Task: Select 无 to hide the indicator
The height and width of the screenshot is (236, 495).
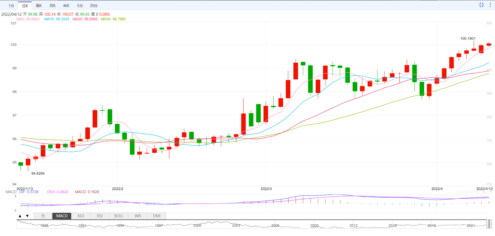Action: (43, 216)
